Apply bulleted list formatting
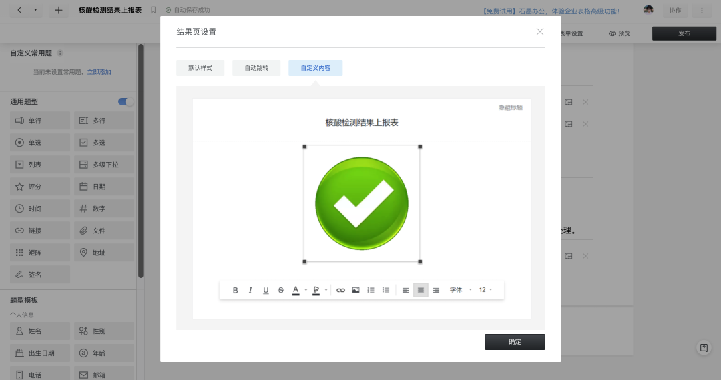 (x=386, y=290)
